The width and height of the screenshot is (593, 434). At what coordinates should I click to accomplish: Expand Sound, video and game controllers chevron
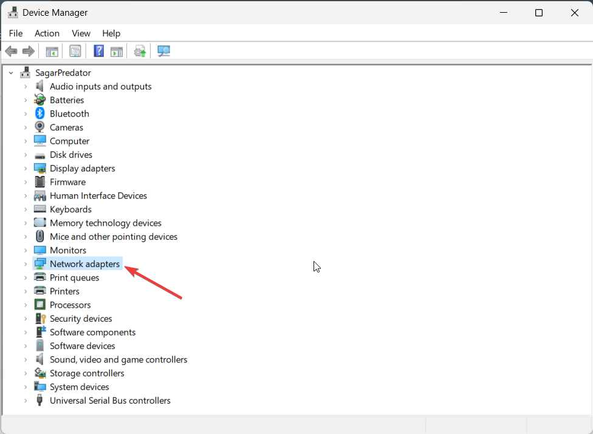(x=26, y=359)
